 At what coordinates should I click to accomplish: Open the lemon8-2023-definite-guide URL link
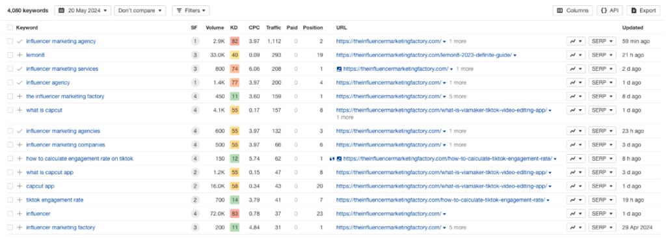coord(424,55)
